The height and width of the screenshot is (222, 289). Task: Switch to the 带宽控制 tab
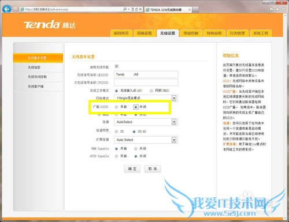[191, 33]
